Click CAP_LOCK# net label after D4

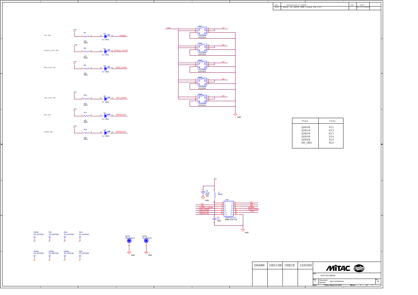(x=121, y=98)
